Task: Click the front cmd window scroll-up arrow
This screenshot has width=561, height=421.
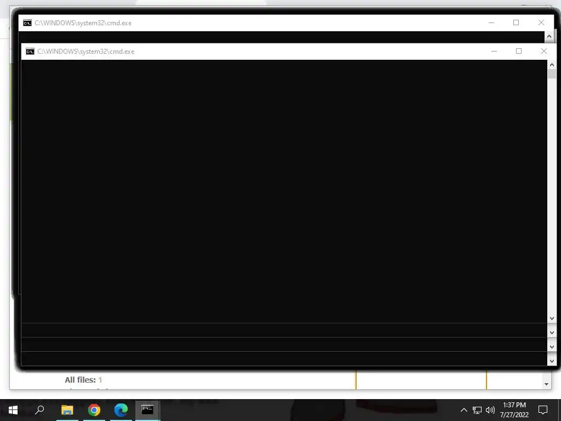Action: (x=552, y=65)
